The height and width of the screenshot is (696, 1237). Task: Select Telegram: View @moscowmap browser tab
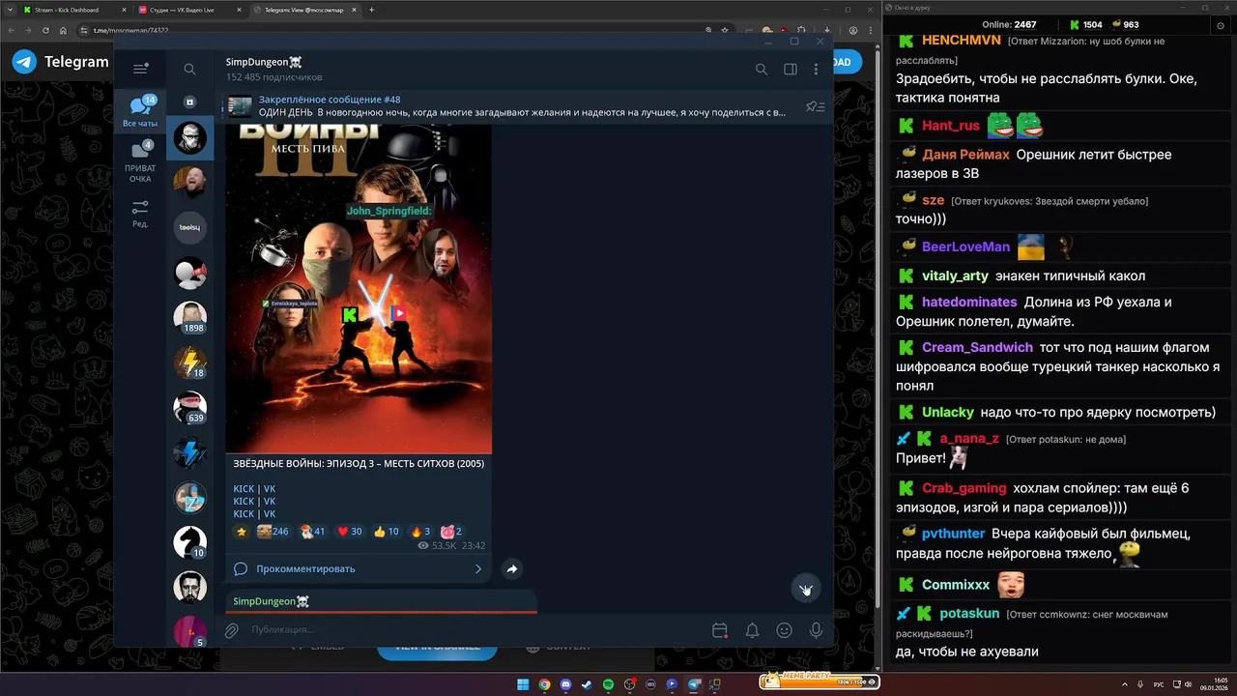pyautogui.click(x=304, y=10)
